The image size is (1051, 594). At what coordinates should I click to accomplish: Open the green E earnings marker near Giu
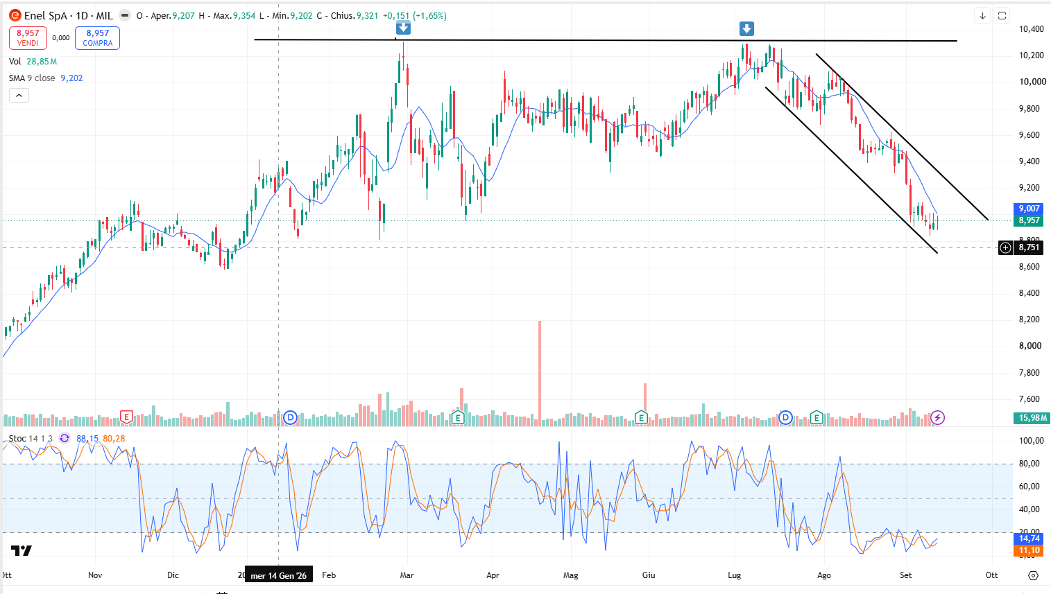(x=642, y=417)
